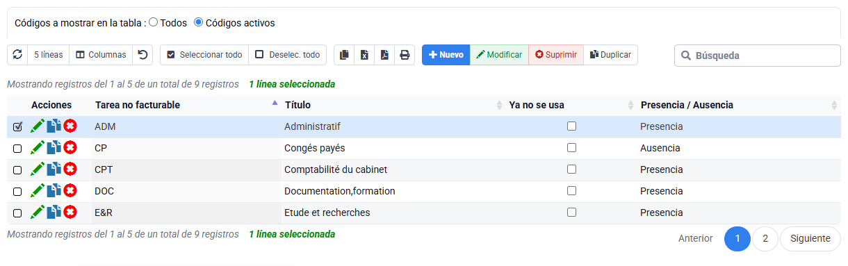The width and height of the screenshot is (848, 266).
Task: Select the Todos radio button
Action: point(153,22)
